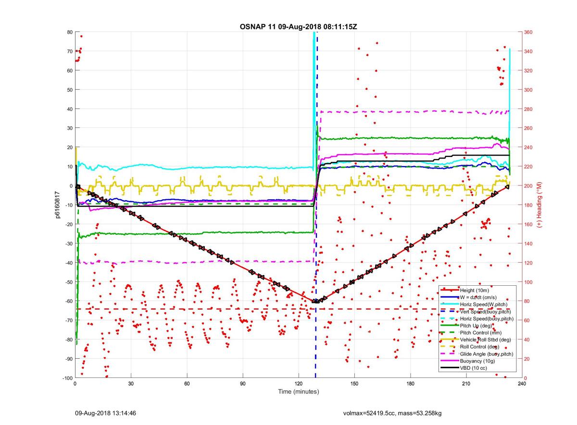
Task: Click the right y-axis tick label '200'
Action: coord(529,186)
